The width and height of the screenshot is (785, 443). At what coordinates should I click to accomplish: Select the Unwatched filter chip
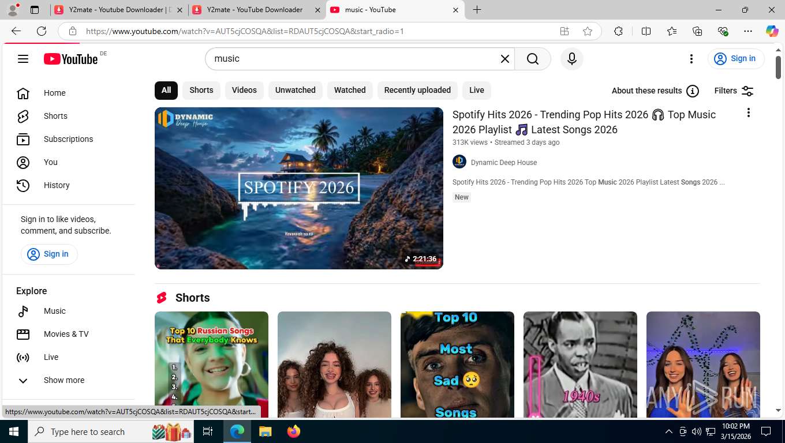coord(296,91)
